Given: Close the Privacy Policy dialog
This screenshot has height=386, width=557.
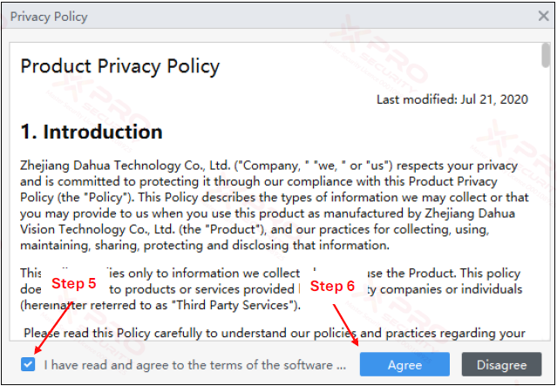Looking at the screenshot, I should click(544, 16).
